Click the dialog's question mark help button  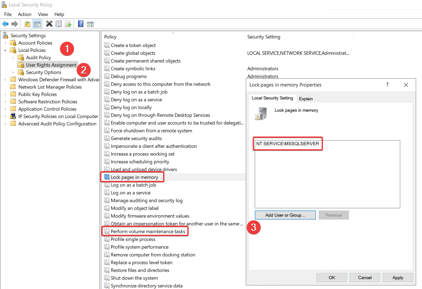387,85
